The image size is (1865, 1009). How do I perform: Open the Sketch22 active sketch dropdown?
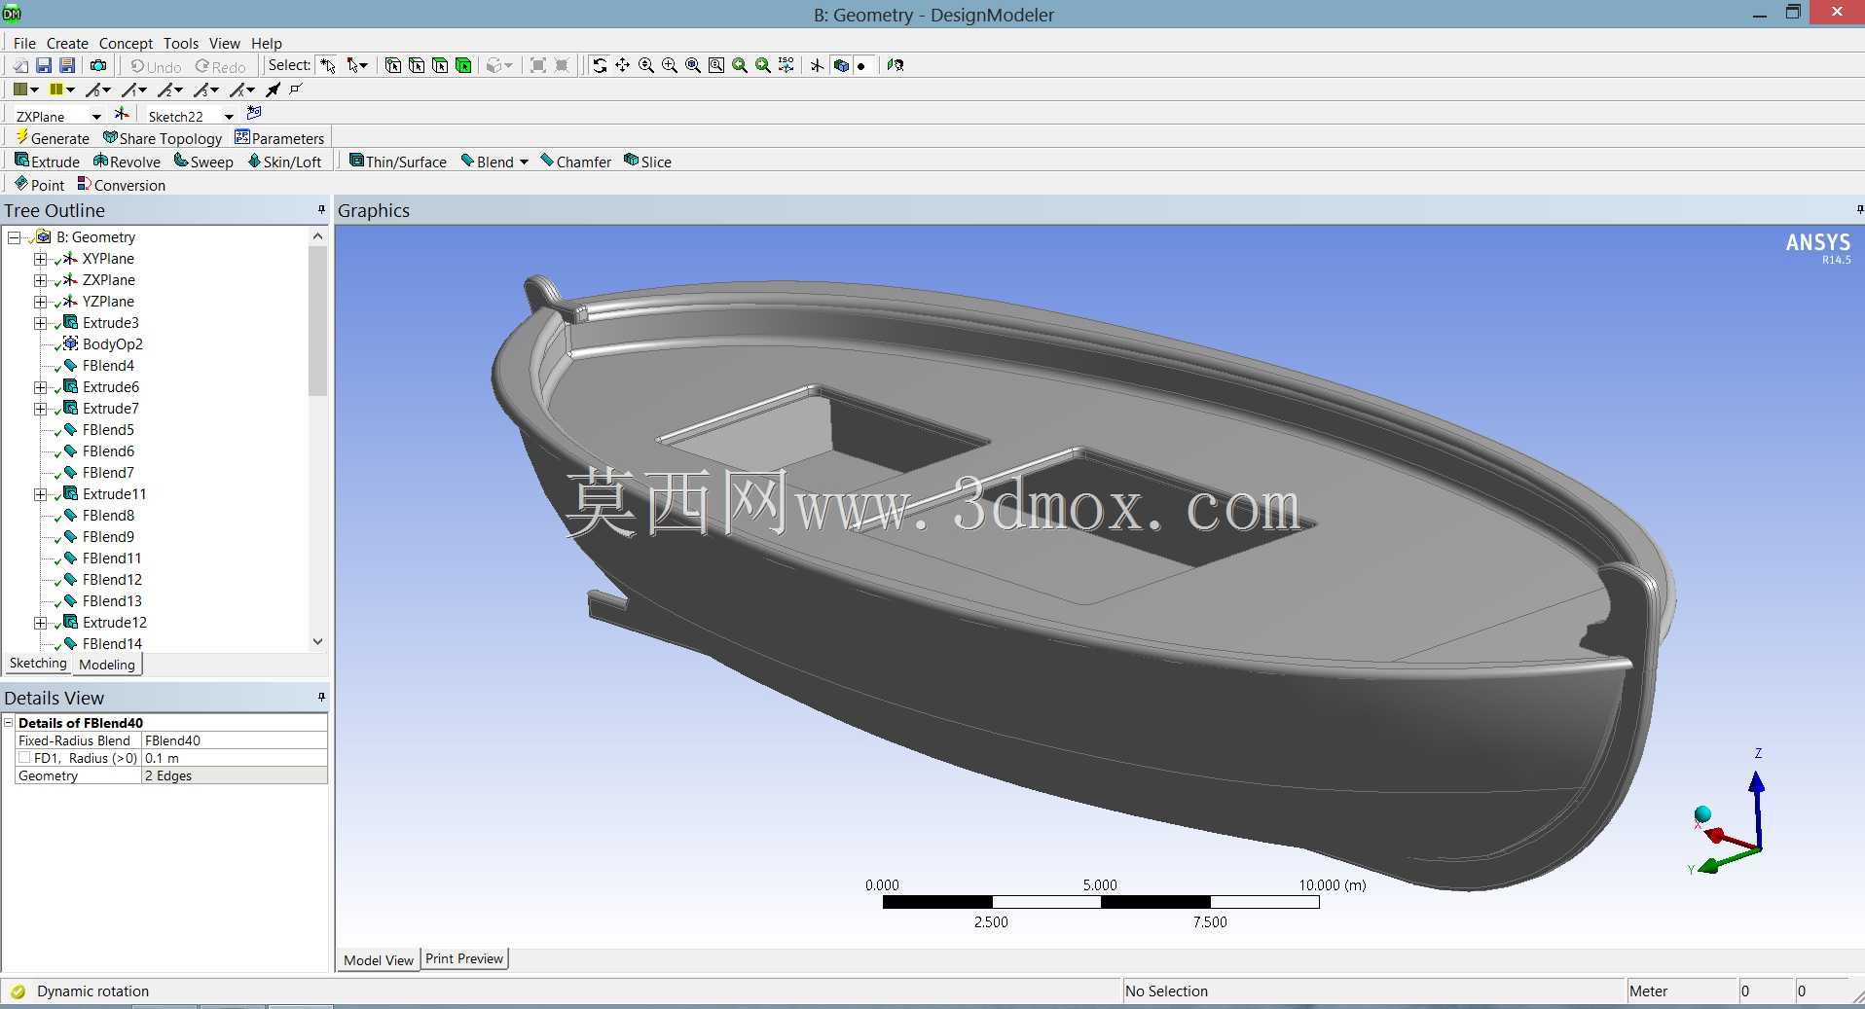click(229, 117)
